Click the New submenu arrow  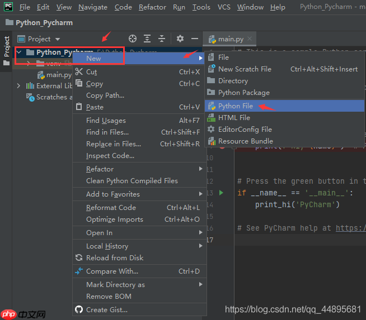point(200,58)
